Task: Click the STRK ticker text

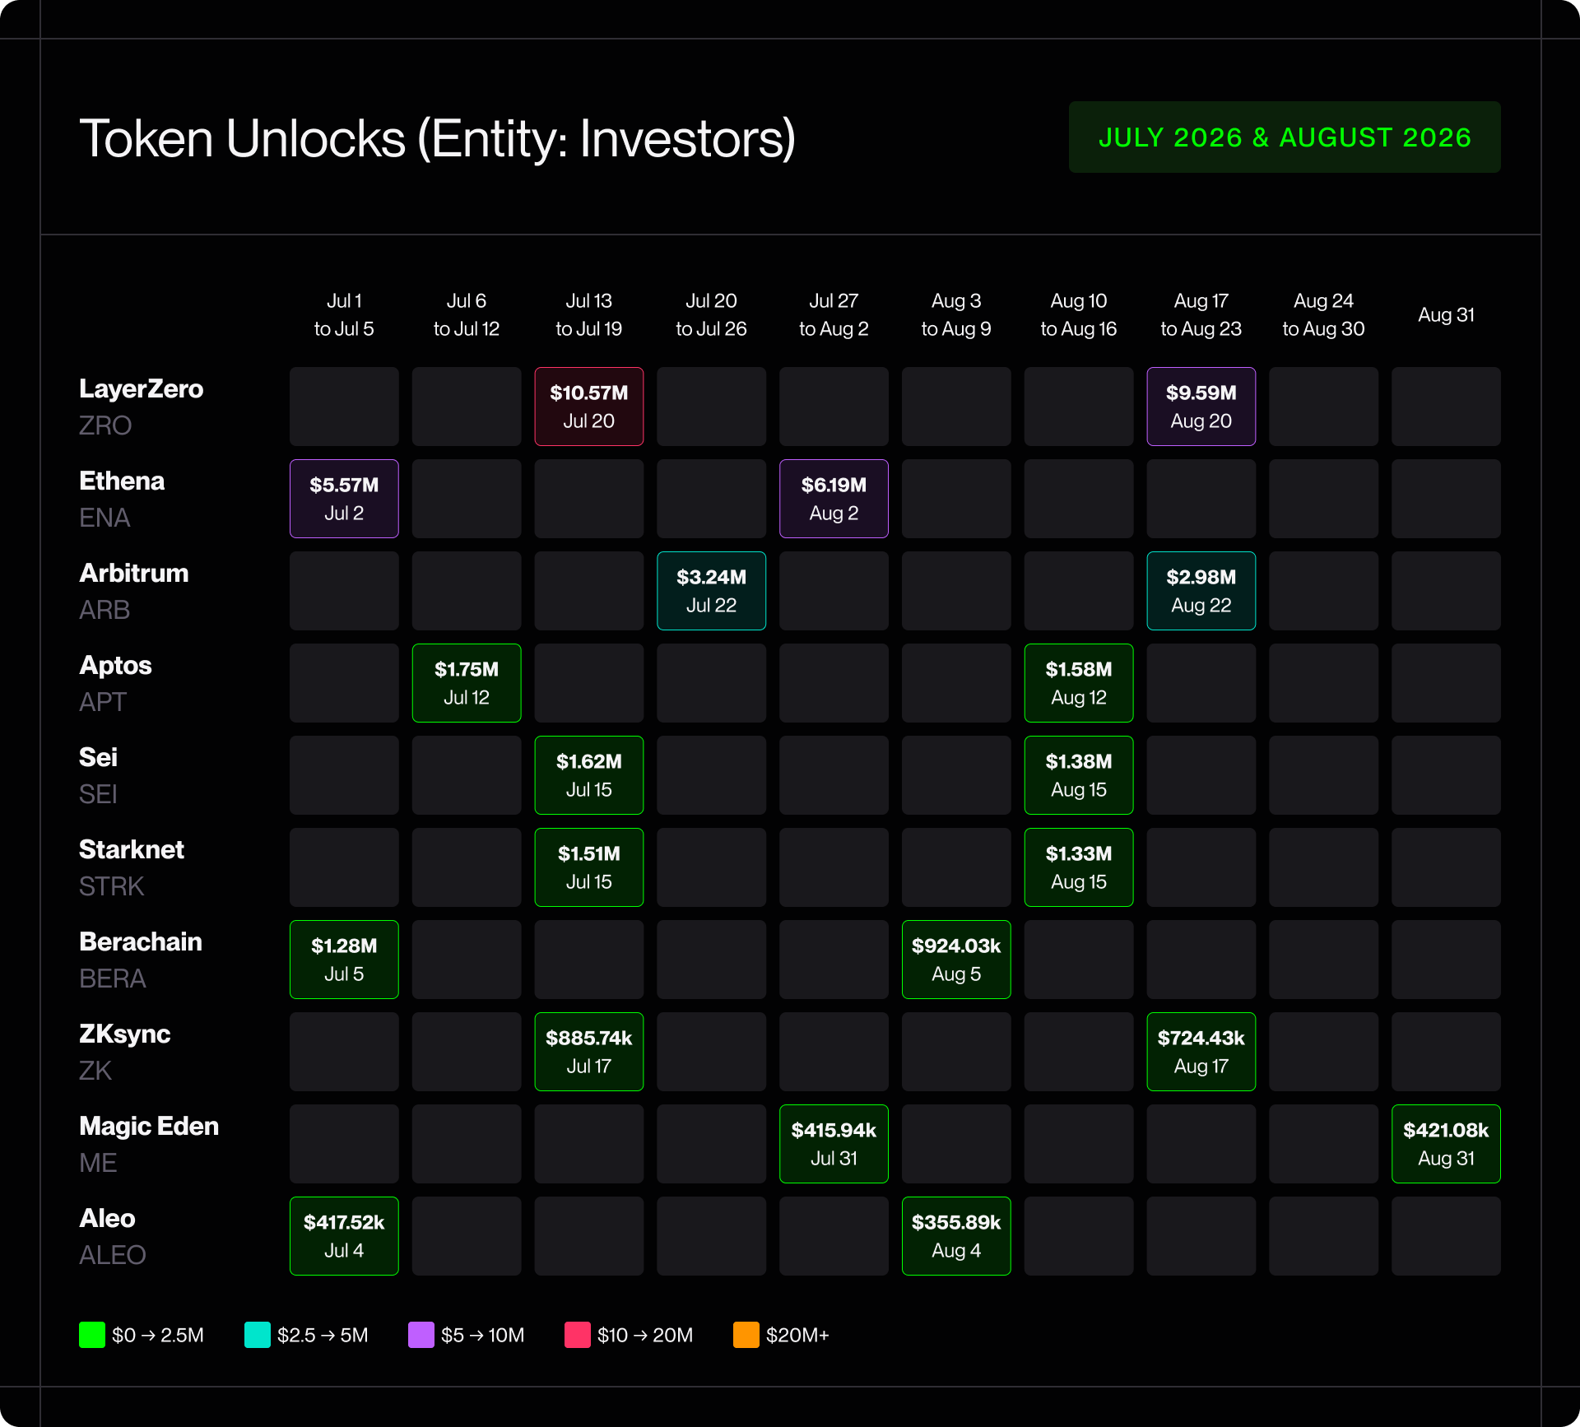Action: pos(111,886)
